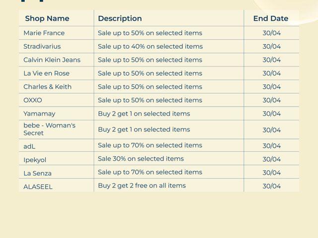This screenshot has width=318, height=238.
Task: Select "Sale 30% on selected items" text
Action: pyautogui.click(x=141, y=159)
